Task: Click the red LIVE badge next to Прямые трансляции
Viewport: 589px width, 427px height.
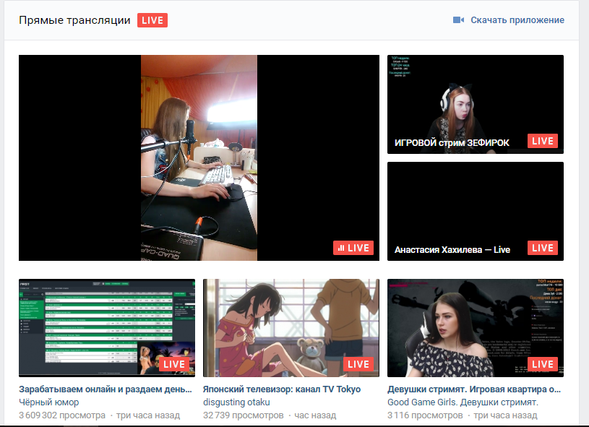Action: 152,20
